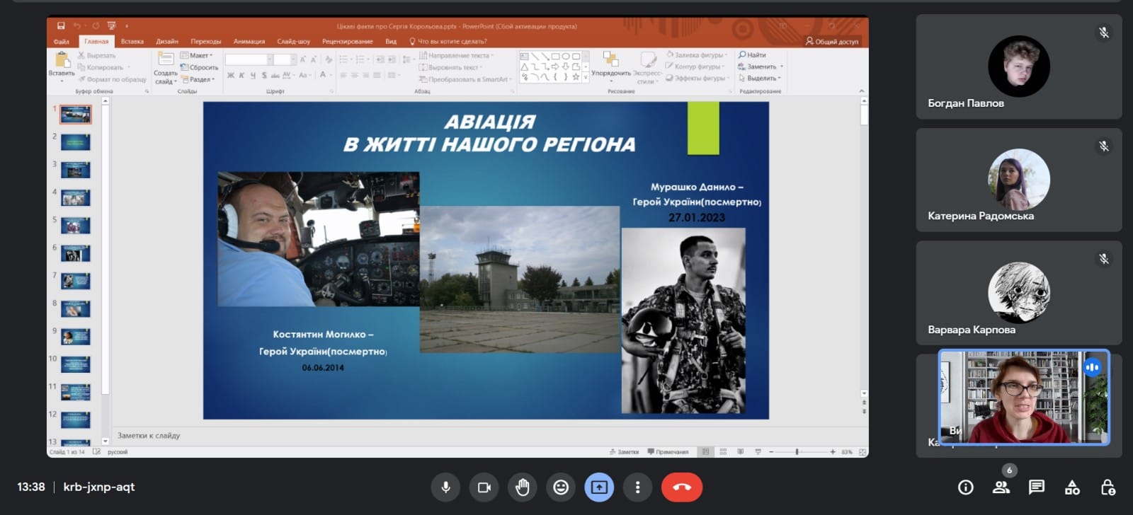Open more options three-dot menu

point(637,487)
